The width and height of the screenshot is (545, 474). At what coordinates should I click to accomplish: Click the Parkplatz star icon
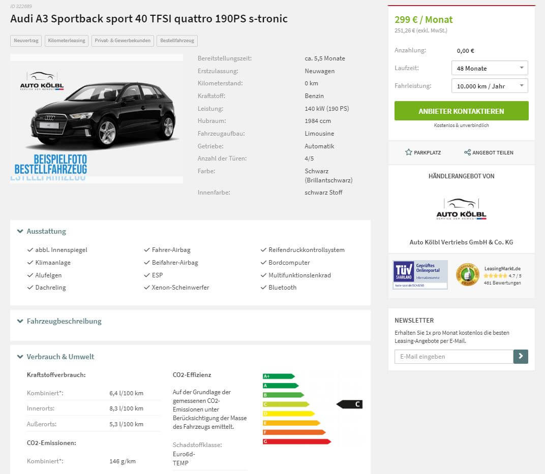click(x=408, y=152)
